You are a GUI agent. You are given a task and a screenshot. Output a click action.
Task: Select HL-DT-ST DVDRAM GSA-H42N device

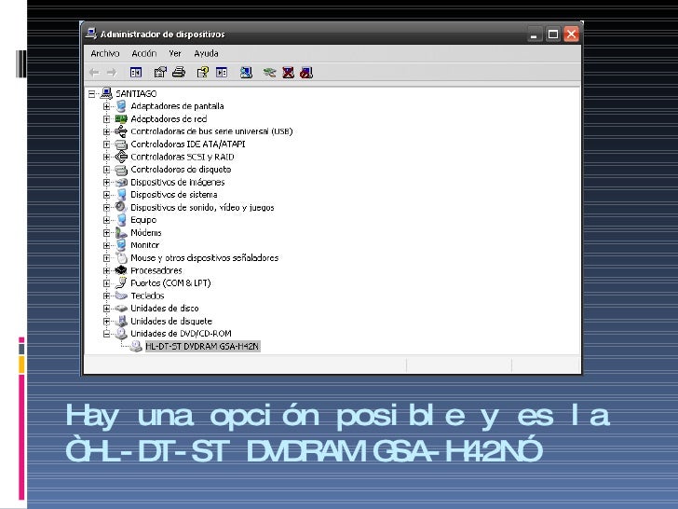coord(202,346)
